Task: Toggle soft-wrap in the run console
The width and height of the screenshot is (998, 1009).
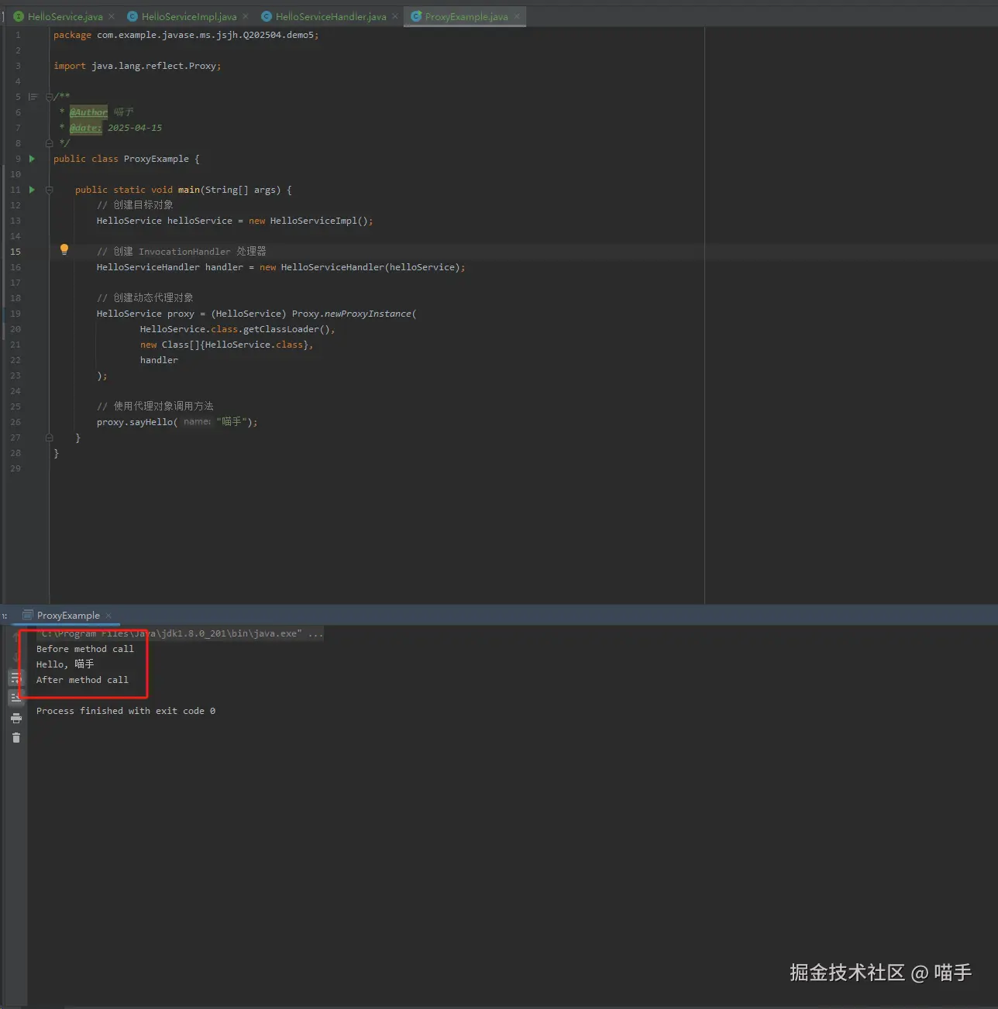Action: pyautogui.click(x=15, y=678)
